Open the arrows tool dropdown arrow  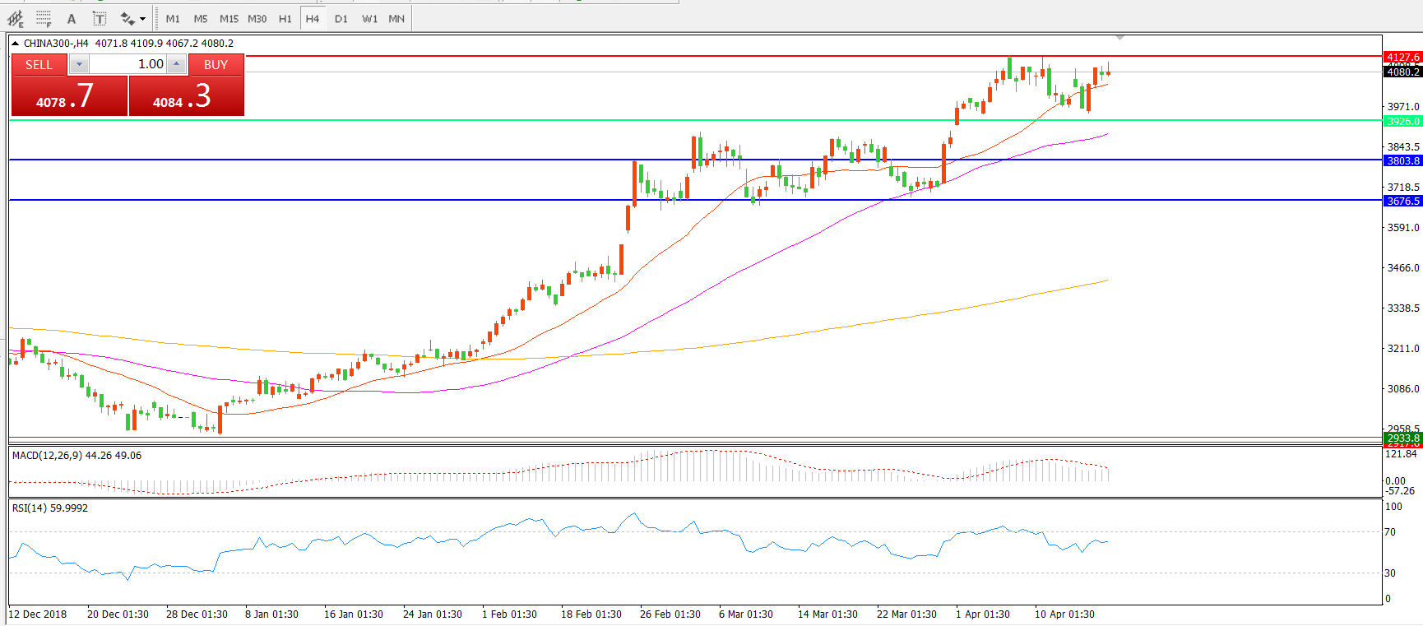[x=143, y=18]
